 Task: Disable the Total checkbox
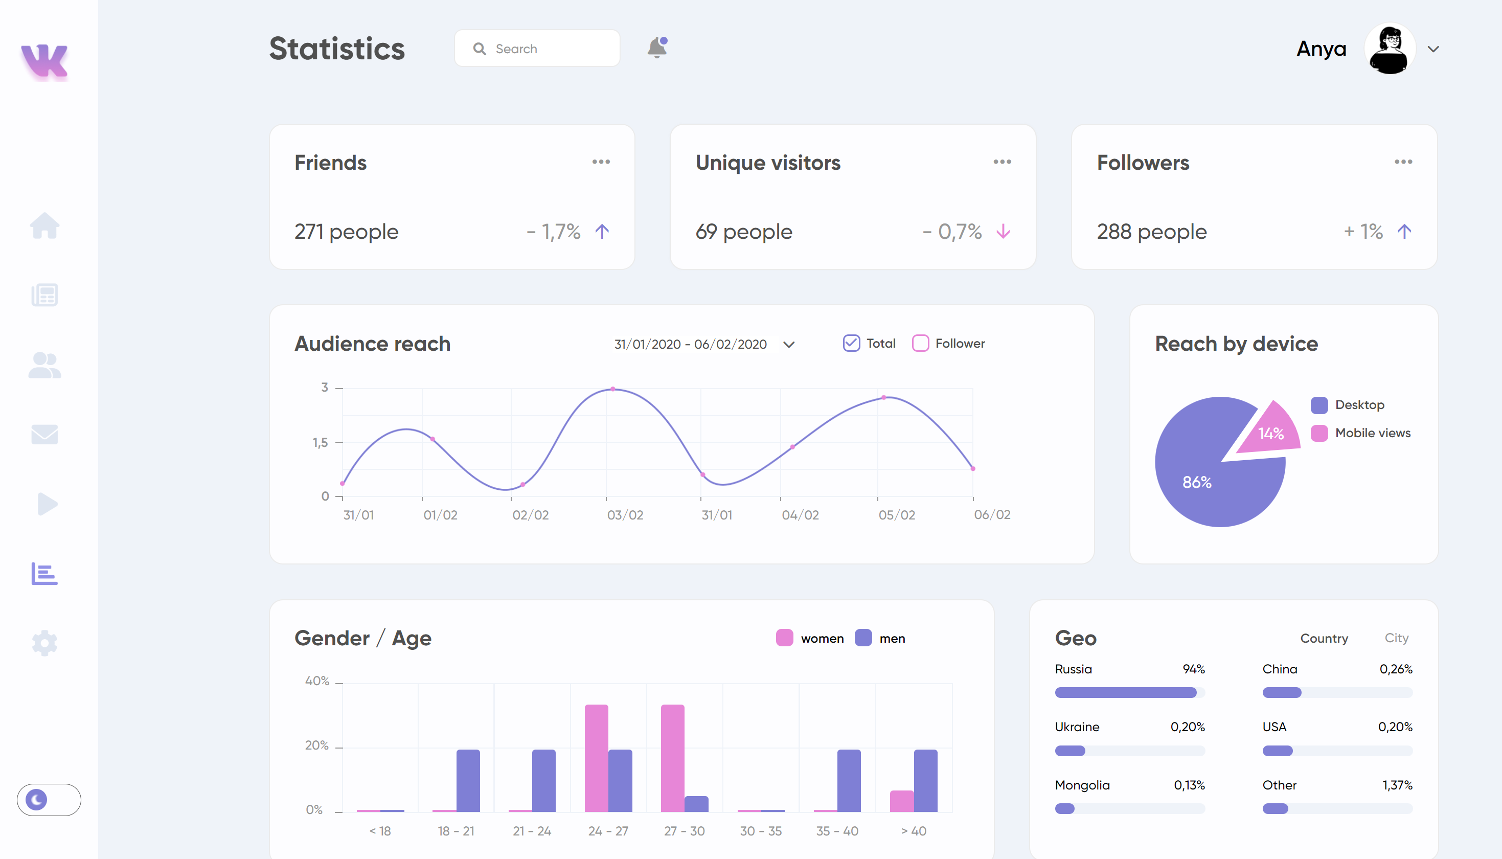851,343
